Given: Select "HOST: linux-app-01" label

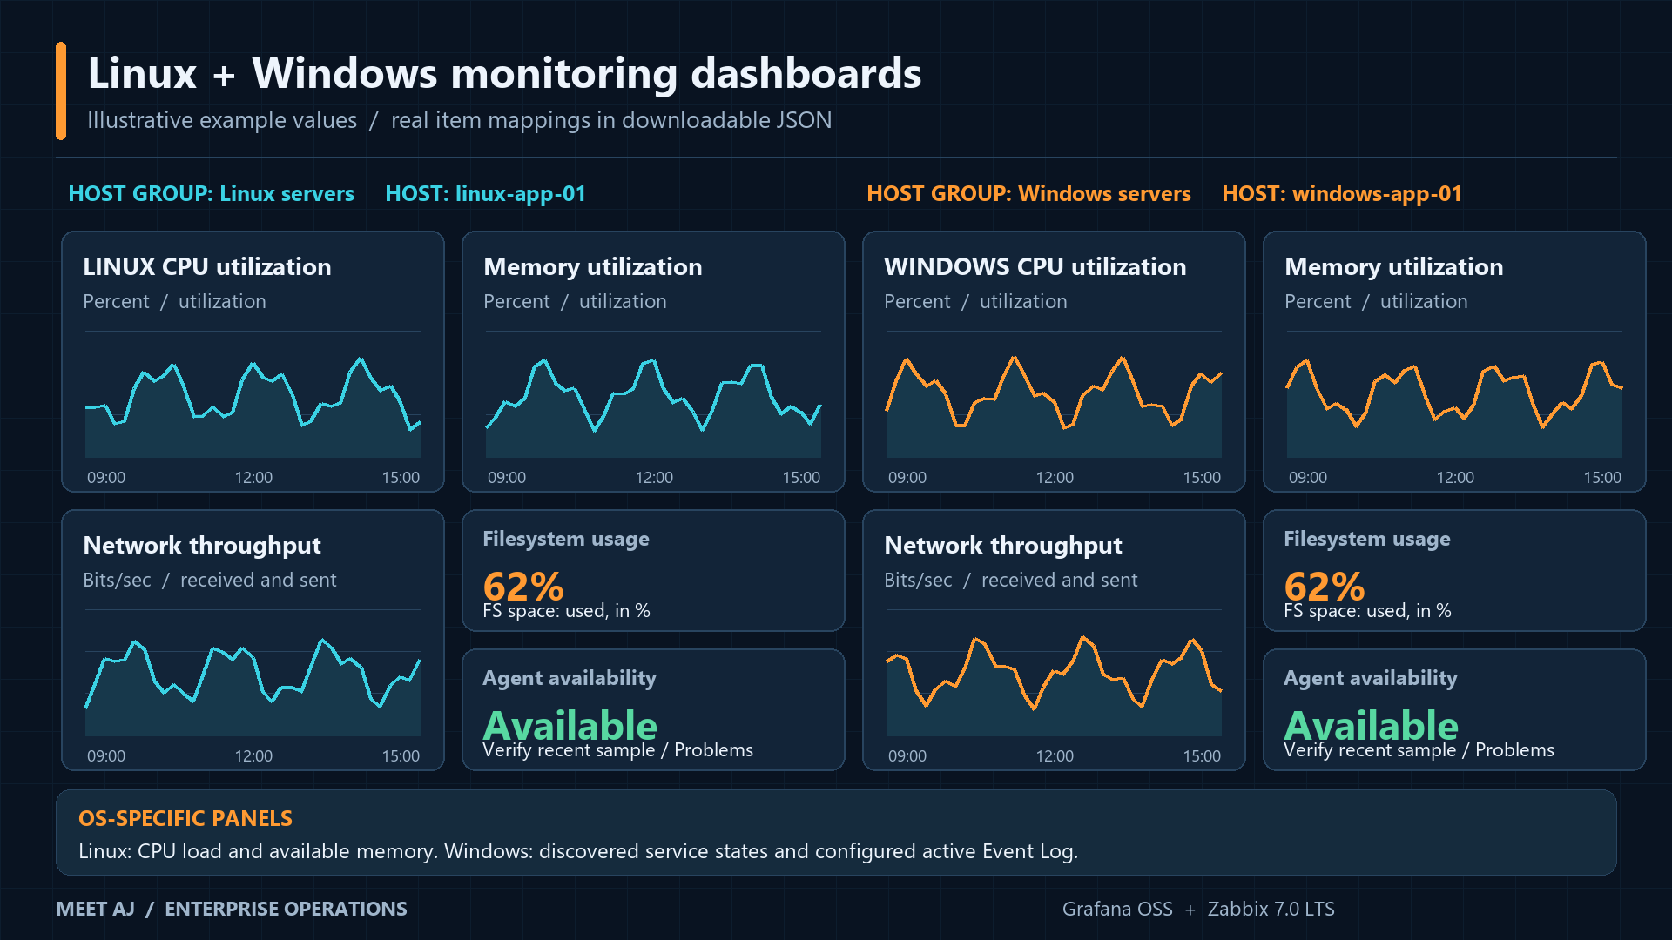Looking at the screenshot, I should click(485, 193).
